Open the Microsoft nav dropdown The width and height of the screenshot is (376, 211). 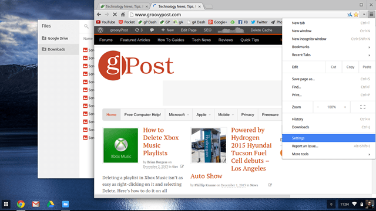click(x=179, y=115)
